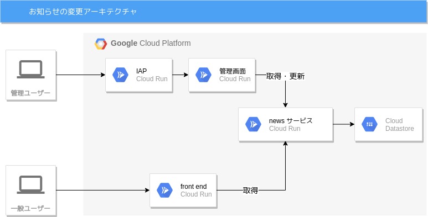This screenshot has width=428, height=217.
Task: Click the 取得 label on front end arrow
Action: pyautogui.click(x=250, y=190)
